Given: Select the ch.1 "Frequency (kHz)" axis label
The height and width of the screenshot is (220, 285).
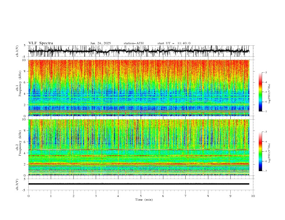Looking at the screenshot, I should [x=20, y=83].
